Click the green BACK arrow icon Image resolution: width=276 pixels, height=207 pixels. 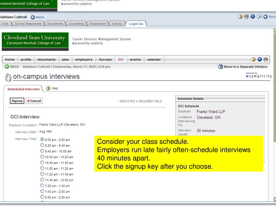(x=7, y=67)
